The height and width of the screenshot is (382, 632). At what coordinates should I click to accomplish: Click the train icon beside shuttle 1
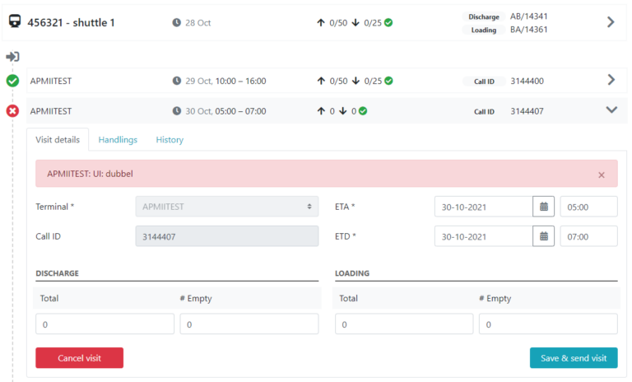click(x=15, y=22)
